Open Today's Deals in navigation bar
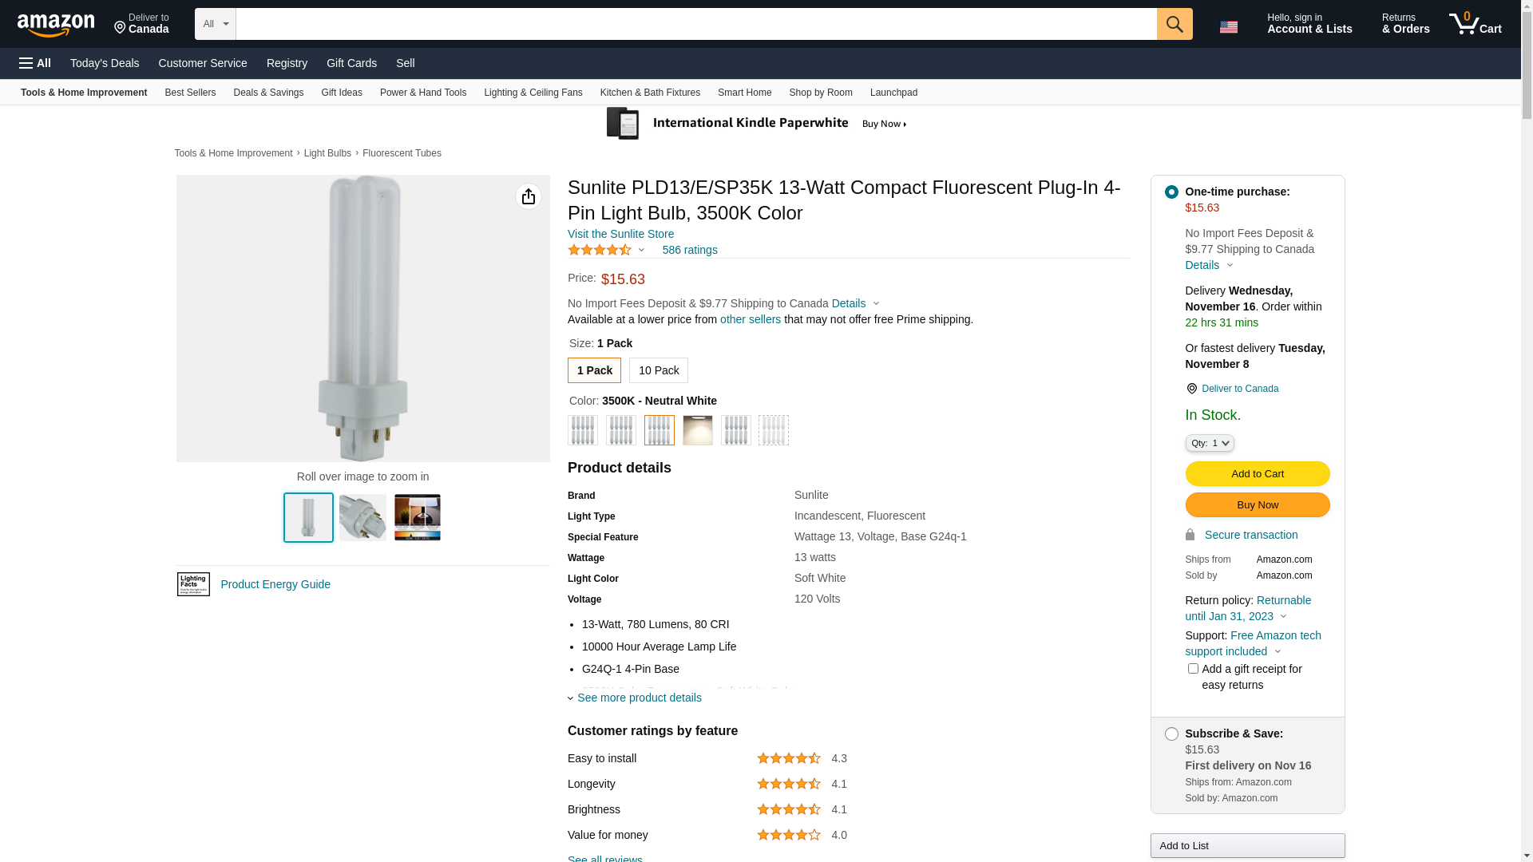 105,63
